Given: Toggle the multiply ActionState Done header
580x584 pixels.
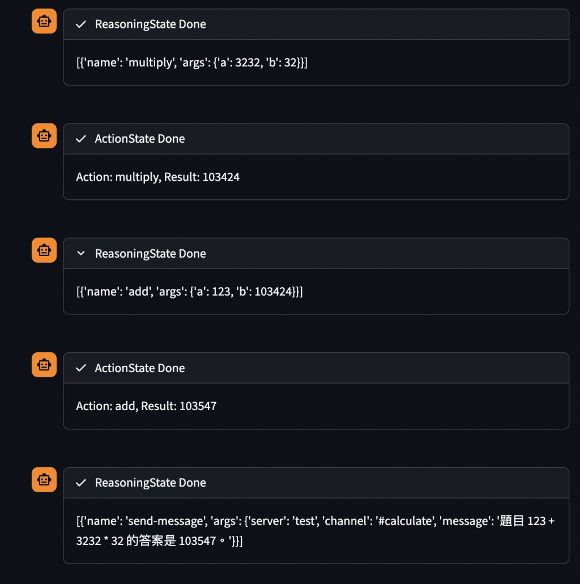Looking at the screenshot, I should pyautogui.click(x=316, y=139).
